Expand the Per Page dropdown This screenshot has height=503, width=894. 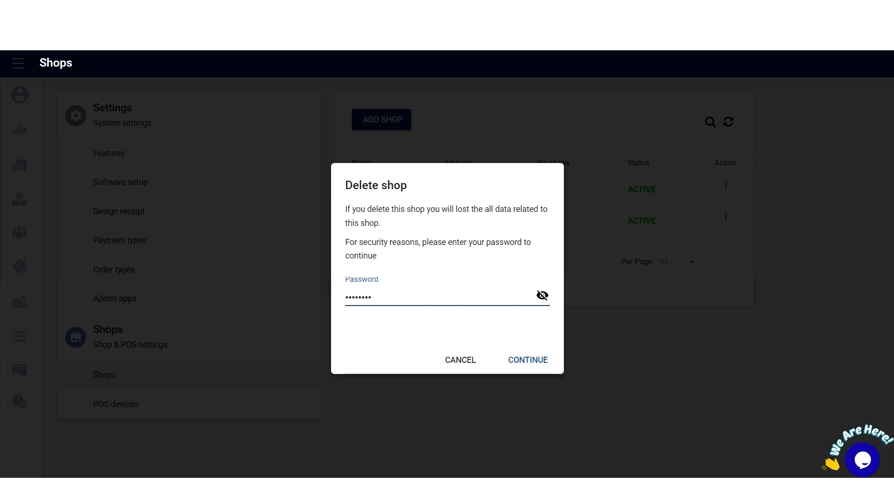(x=677, y=262)
